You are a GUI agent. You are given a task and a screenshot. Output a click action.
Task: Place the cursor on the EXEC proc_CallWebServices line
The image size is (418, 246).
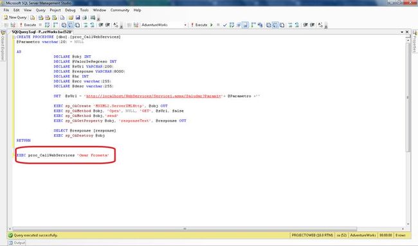[x=63, y=155]
